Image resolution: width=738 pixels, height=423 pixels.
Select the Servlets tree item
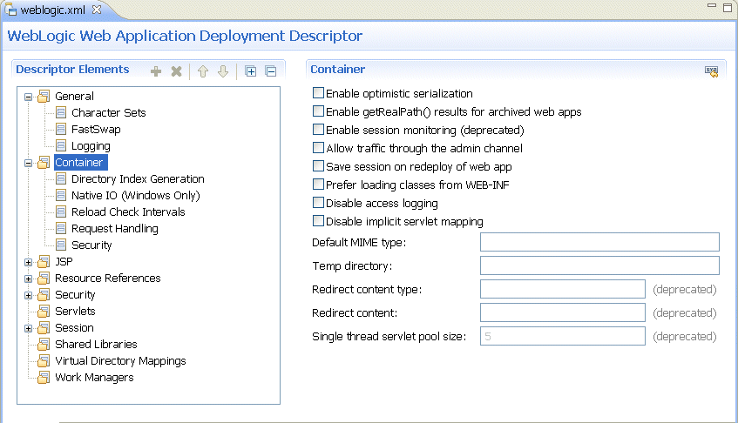75,311
